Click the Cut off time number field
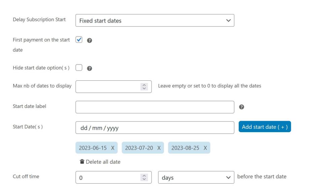Screen dimensions: 330x193 (x=113, y=178)
